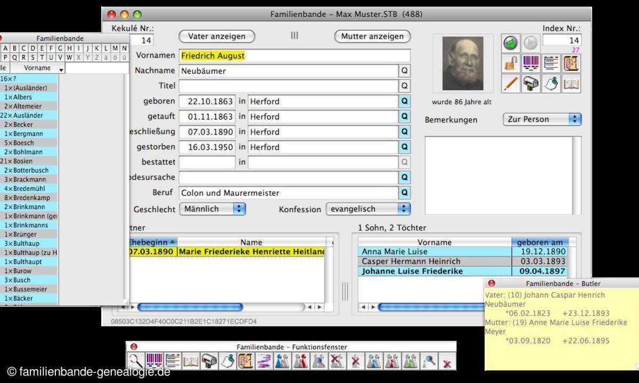
Task: Select the pencil edit icon
Action: (511, 84)
